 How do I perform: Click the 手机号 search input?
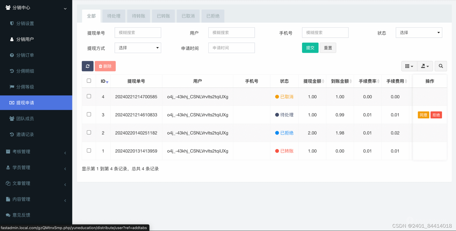click(325, 33)
